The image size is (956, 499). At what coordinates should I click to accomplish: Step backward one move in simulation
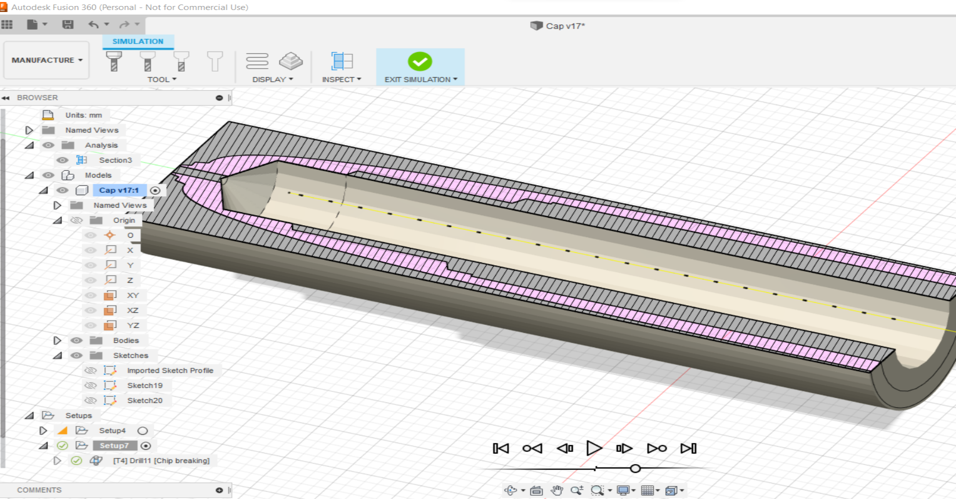pyautogui.click(x=565, y=448)
